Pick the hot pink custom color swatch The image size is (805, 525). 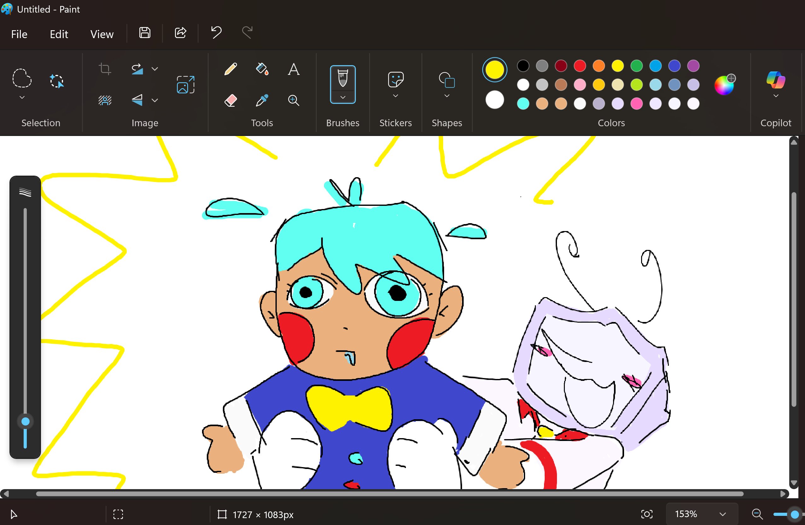pyautogui.click(x=637, y=104)
